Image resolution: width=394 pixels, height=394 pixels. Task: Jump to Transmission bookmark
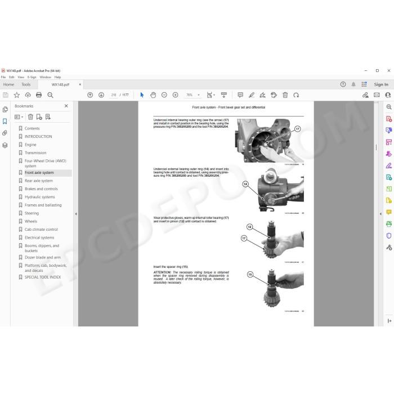pyautogui.click(x=35, y=153)
